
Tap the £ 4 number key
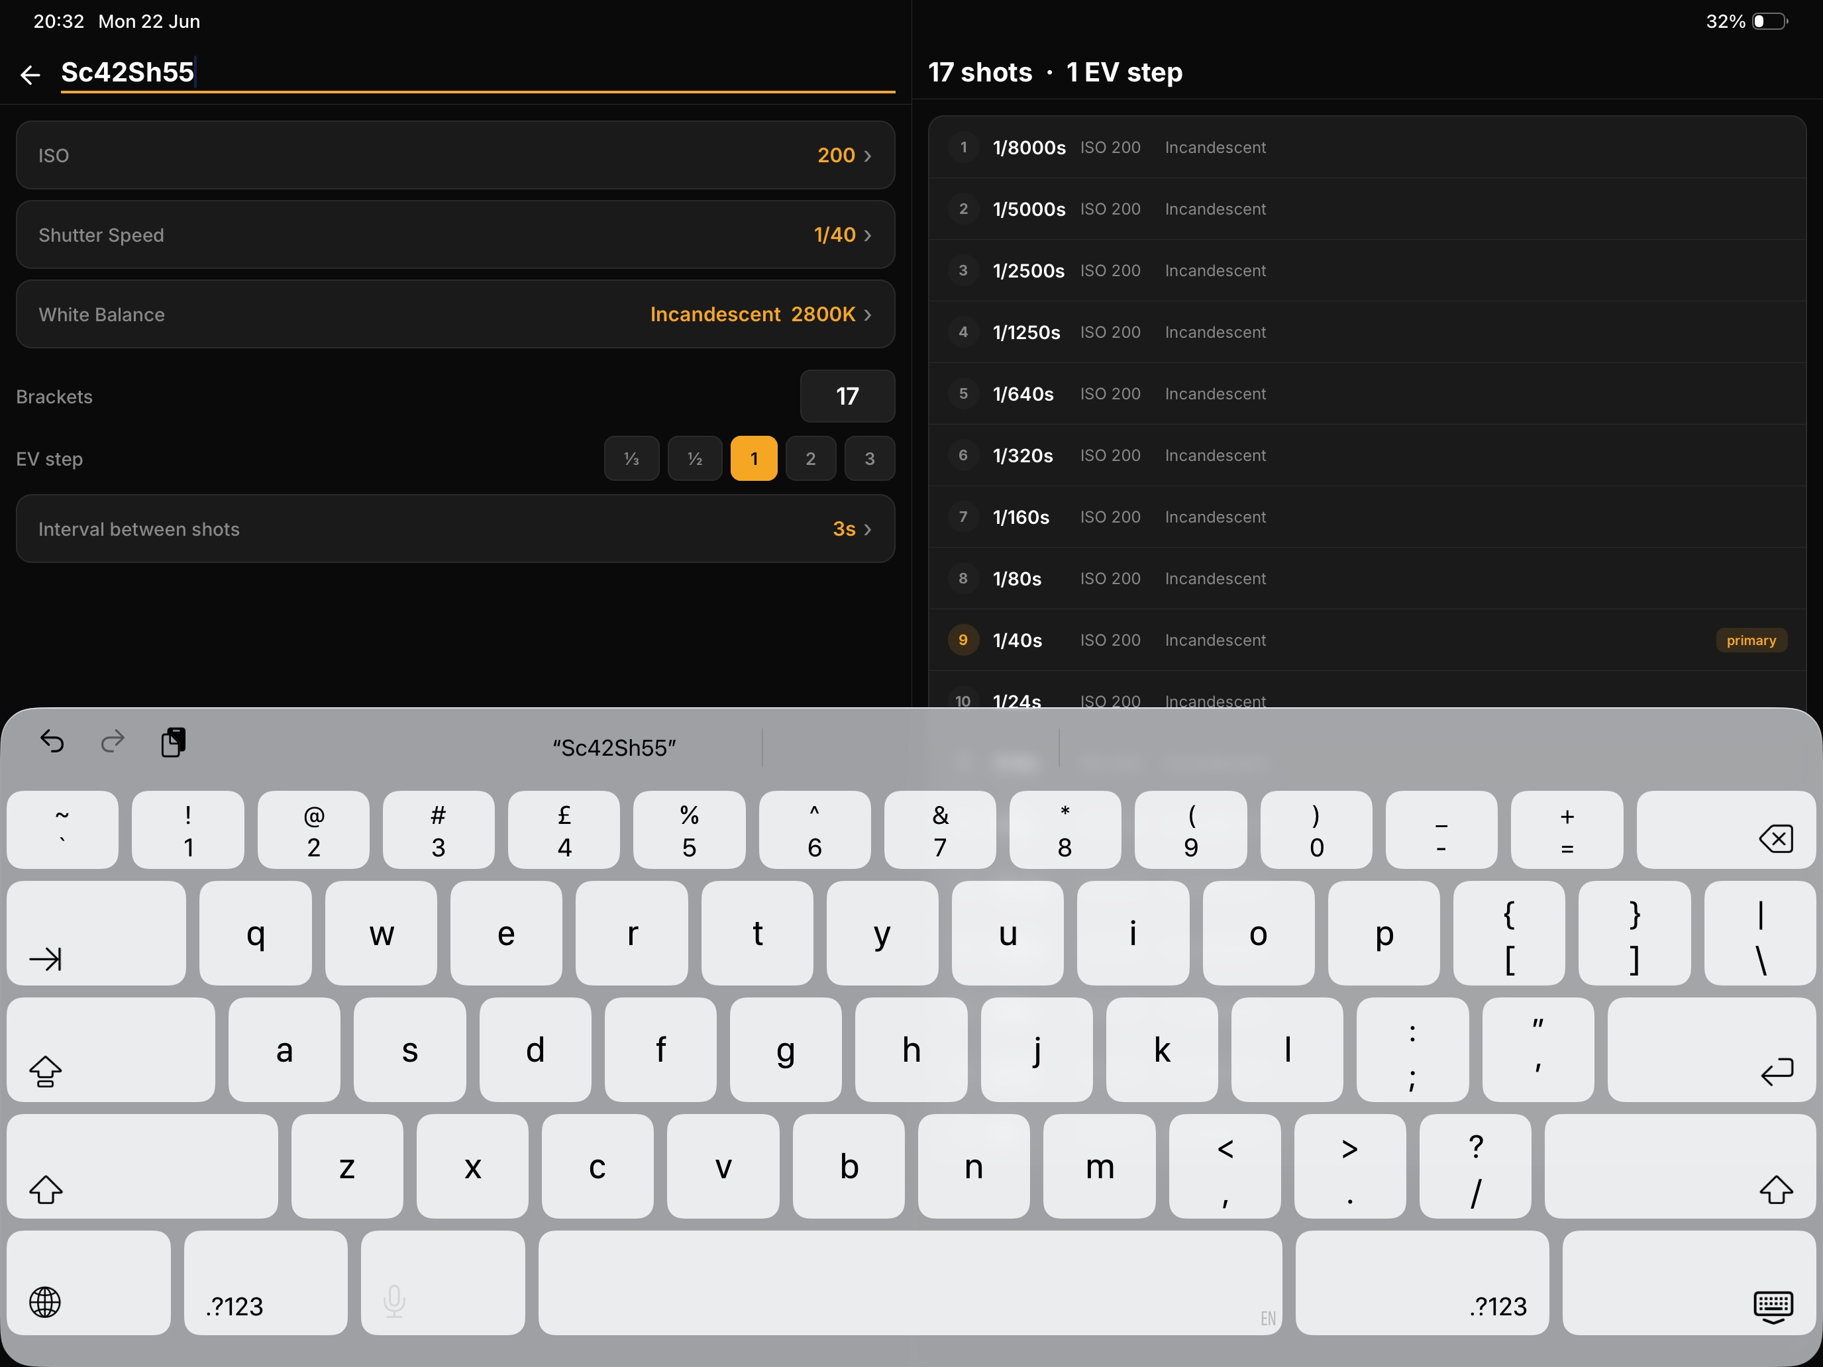point(564,830)
